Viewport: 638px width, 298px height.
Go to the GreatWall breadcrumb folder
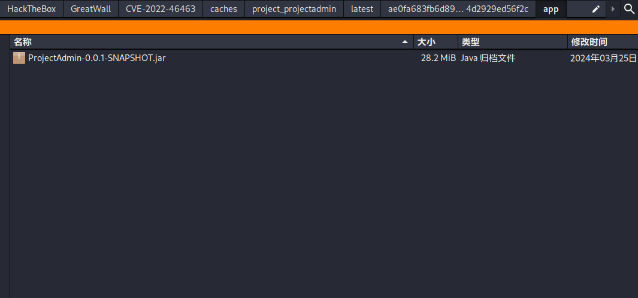pos(90,9)
